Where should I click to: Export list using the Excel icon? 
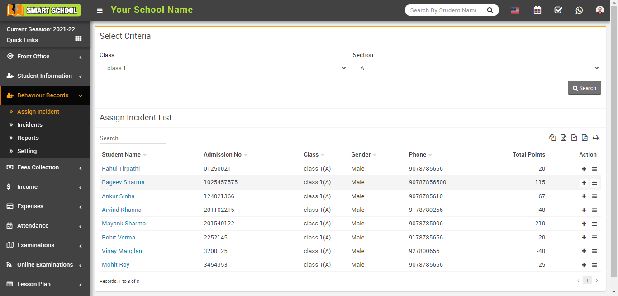(563, 138)
